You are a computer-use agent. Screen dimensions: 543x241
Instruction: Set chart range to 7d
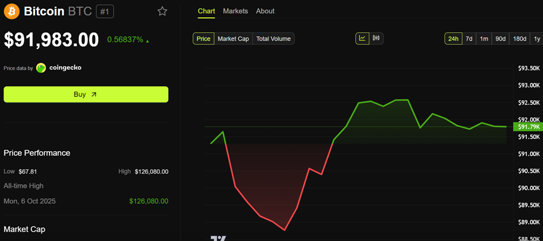point(469,38)
